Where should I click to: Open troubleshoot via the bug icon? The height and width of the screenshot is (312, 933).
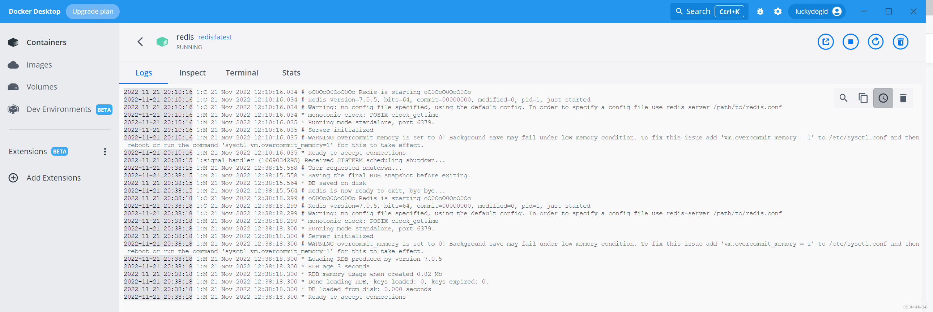coord(760,12)
